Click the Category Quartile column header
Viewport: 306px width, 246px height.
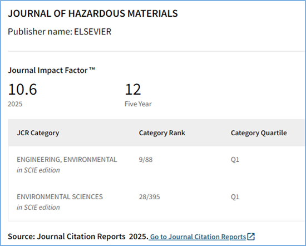tap(259, 133)
